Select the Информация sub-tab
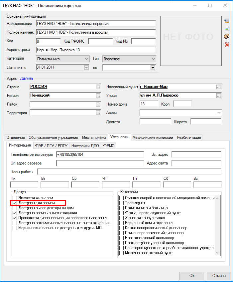The image size is (233, 282). [20, 145]
